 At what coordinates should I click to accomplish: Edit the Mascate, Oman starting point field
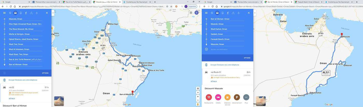click(25, 19)
